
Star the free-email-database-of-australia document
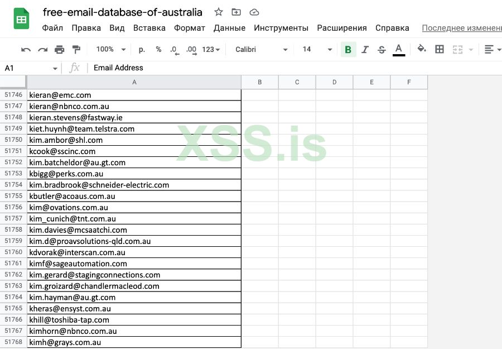coord(219,12)
